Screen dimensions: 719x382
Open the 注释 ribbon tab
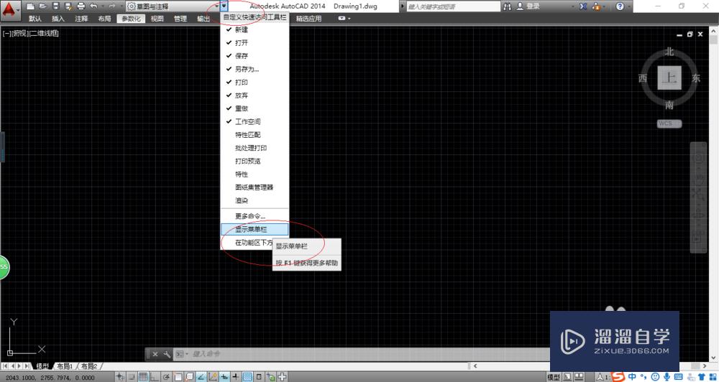pyautogui.click(x=81, y=19)
